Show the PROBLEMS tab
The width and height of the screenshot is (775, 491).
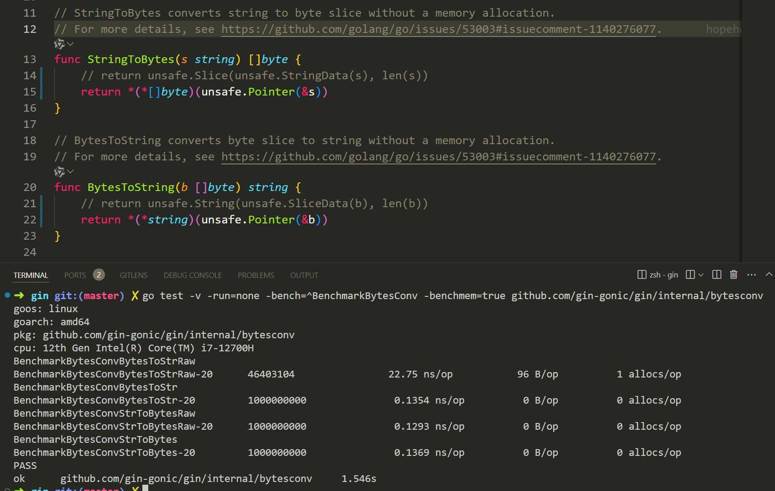pos(256,275)
